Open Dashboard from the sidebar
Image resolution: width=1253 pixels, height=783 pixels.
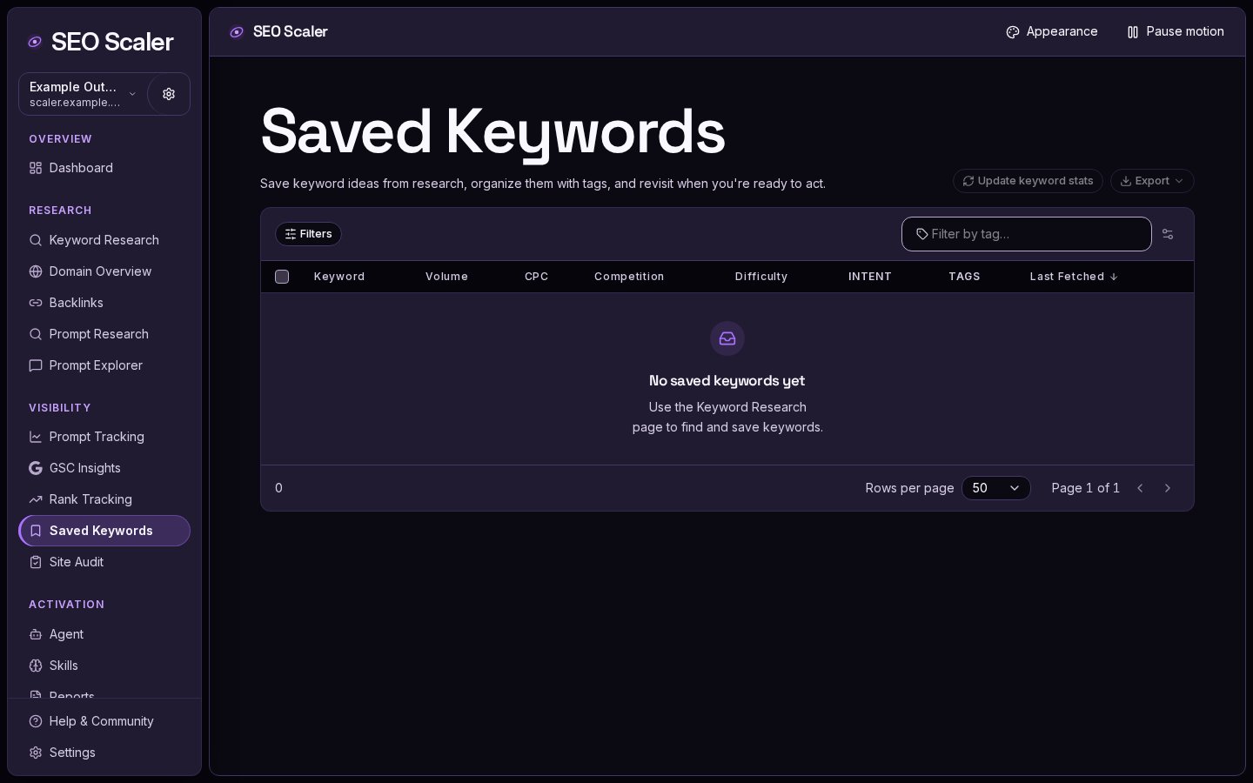(x=104, y=168)
